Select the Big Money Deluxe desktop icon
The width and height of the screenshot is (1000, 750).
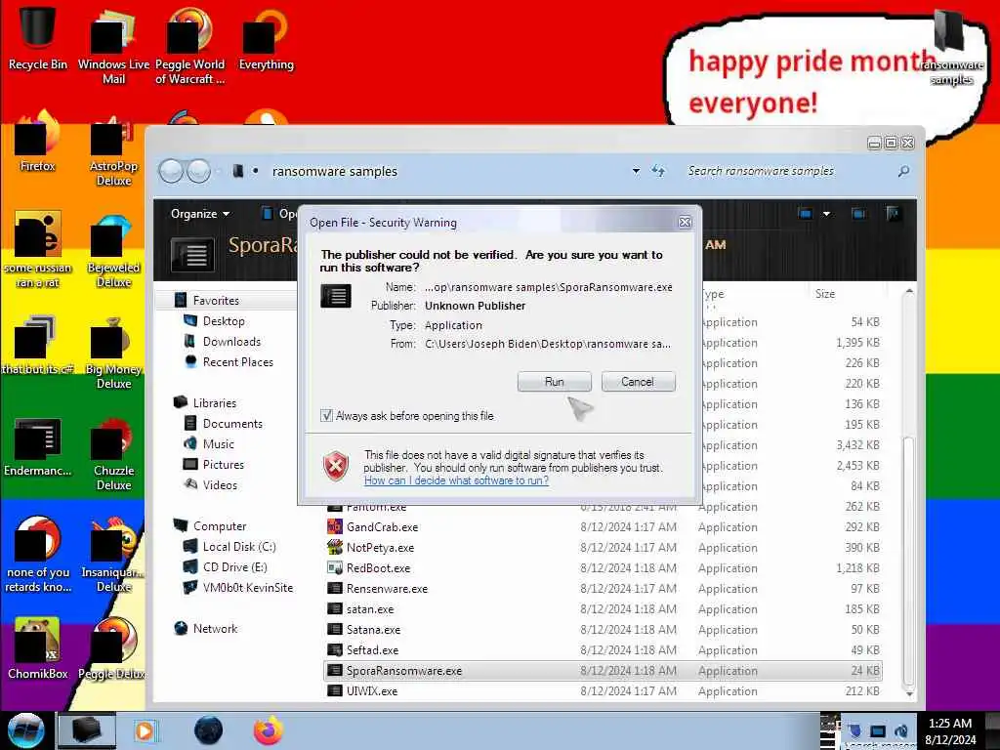coord(113,353)
